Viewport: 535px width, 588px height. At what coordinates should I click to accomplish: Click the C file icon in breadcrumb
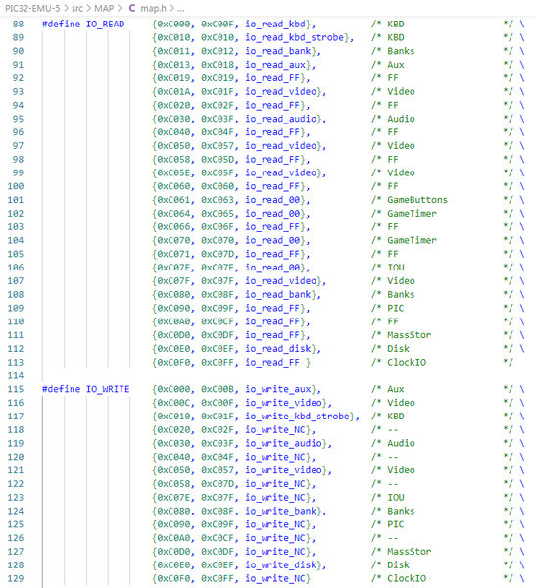[132, 8]
